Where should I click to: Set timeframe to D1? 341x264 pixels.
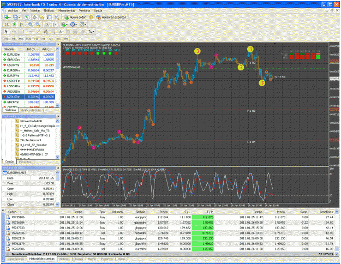[51, 39]
